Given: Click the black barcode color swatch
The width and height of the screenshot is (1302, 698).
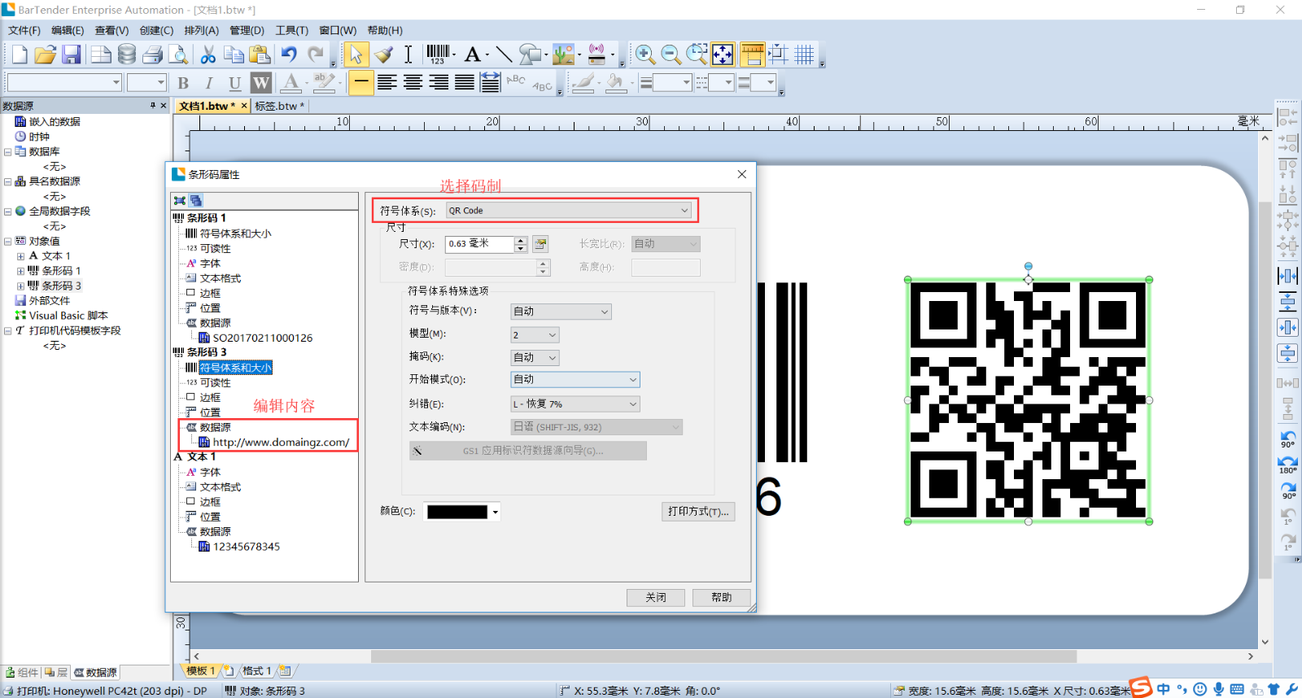Looking at the screenshot, I should [x=457, y=512].
